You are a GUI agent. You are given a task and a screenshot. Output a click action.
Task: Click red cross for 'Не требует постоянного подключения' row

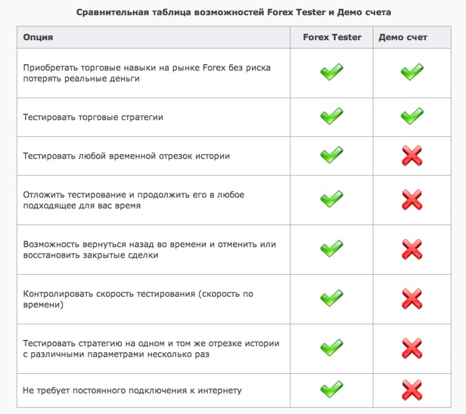point(412,390)
